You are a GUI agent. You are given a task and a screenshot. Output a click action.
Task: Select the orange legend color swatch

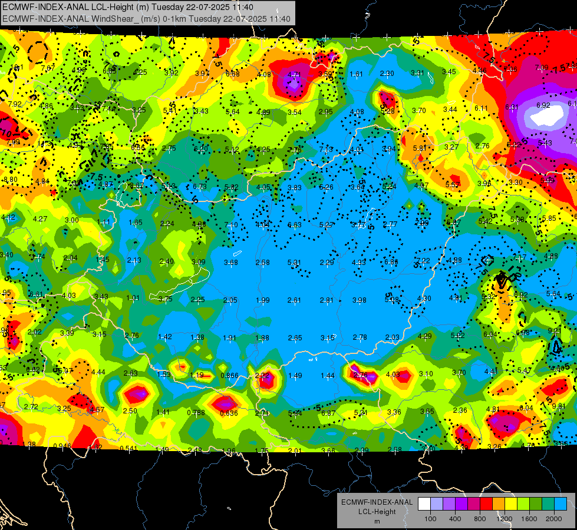(x=499, y=504)
